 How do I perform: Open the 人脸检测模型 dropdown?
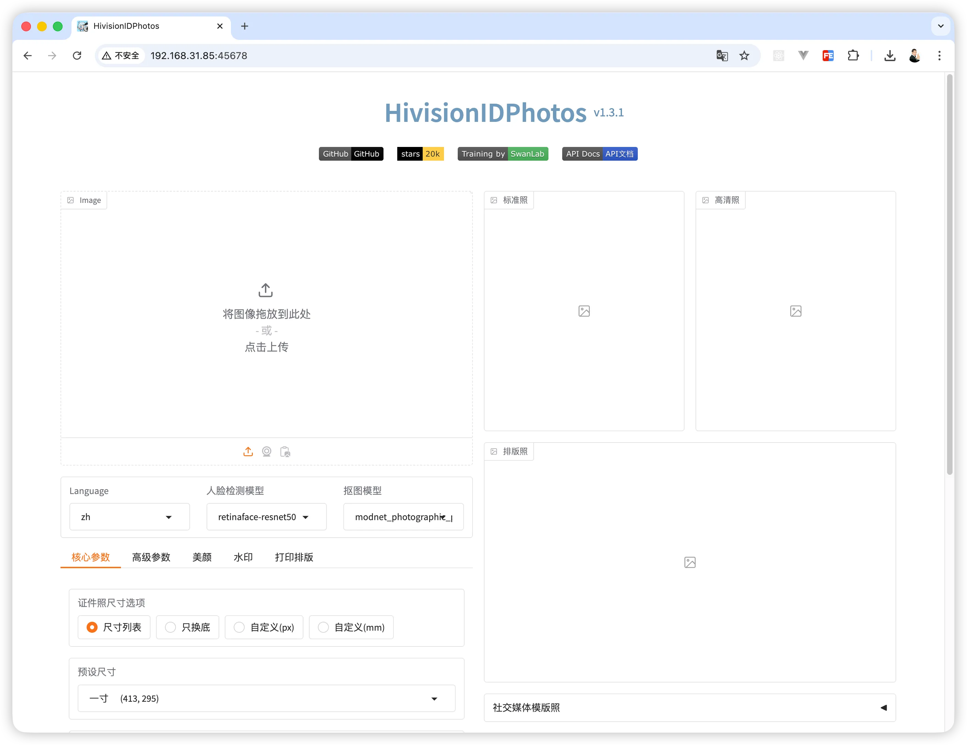[267, 517]
